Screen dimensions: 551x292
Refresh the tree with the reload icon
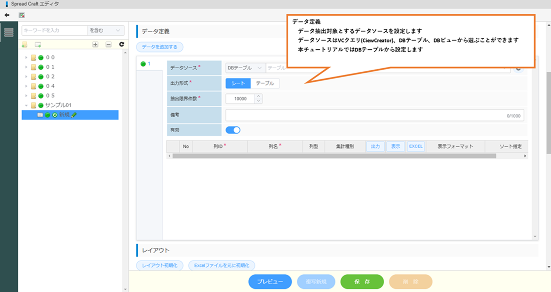(121, 44)
